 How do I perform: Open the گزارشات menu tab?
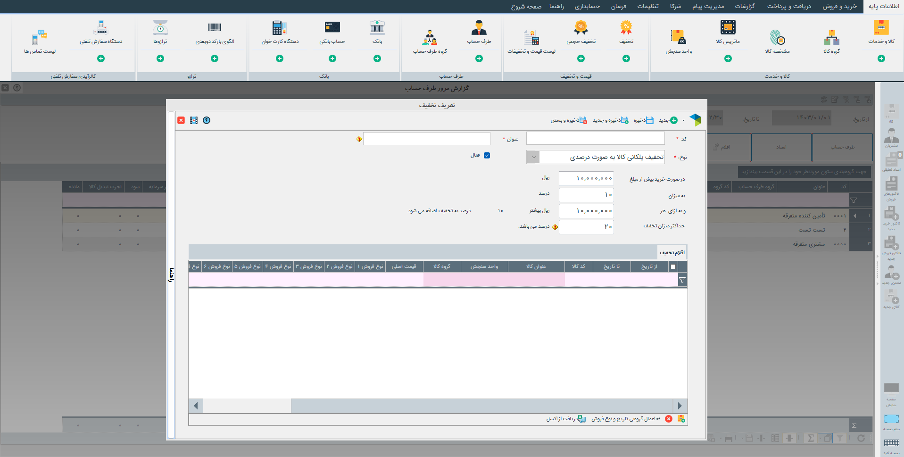pos(745,6)
